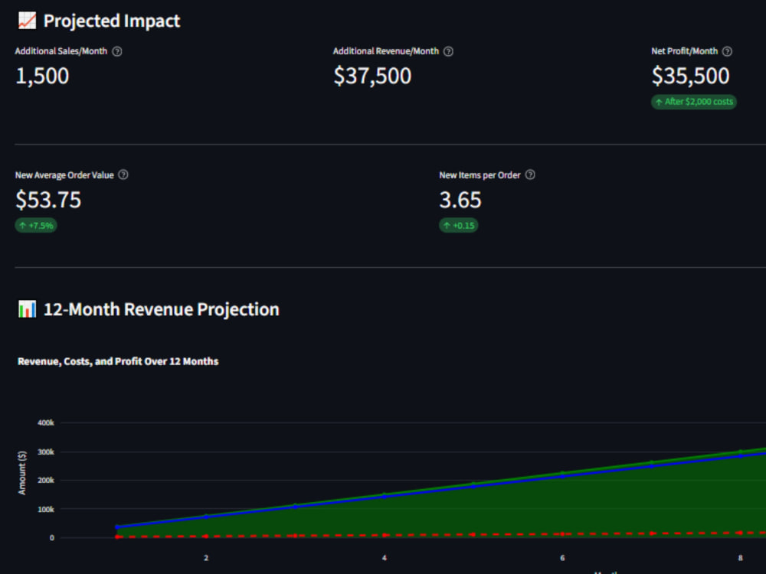Click the month 6 x-axis label

click(562, 558)
